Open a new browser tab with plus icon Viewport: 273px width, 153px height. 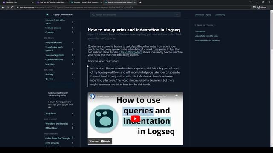[140, 3]
